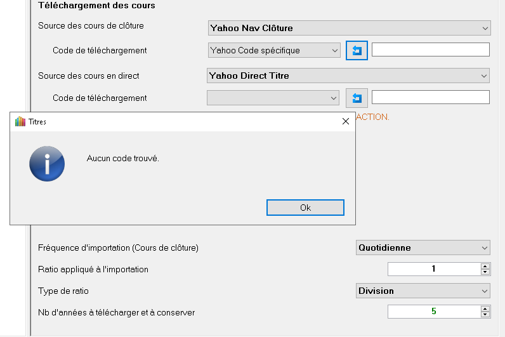Increase the import ratio value
The height and width of the screenshot is (337, 505).
(485, 266)
